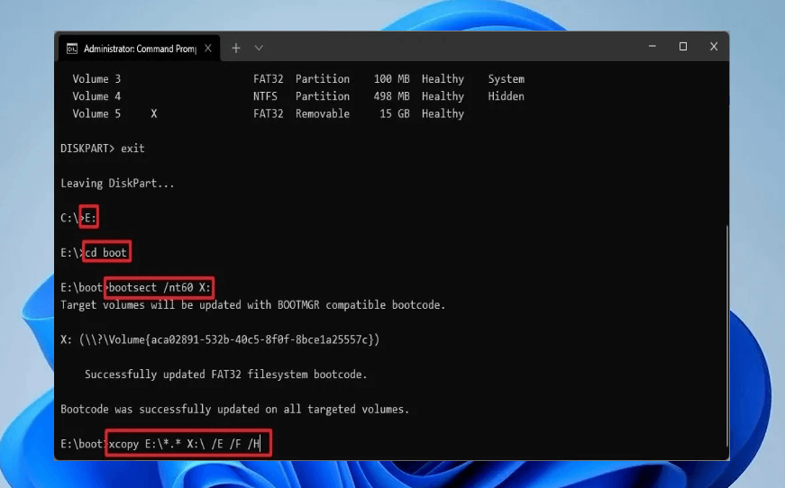Expand the new tab profile dropdown chevron
The image size is (785, 488).
tap(259, 48)
